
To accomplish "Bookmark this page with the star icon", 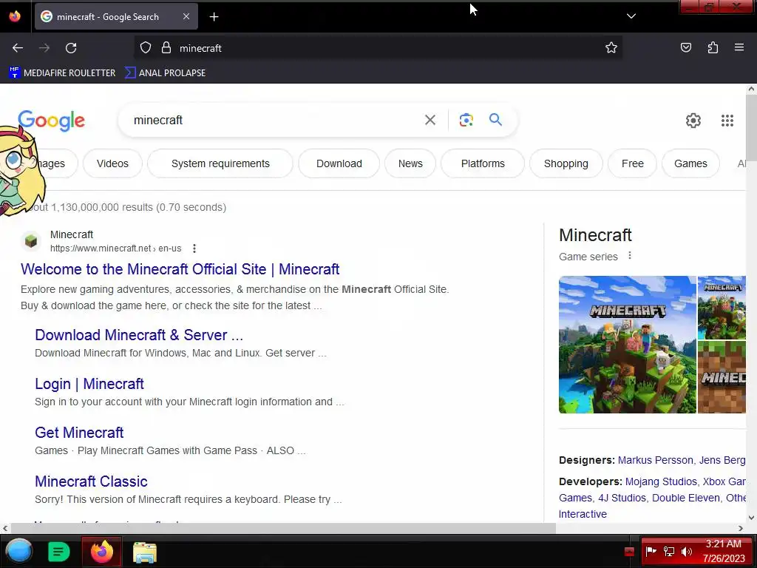I will (x=611, y=48).
